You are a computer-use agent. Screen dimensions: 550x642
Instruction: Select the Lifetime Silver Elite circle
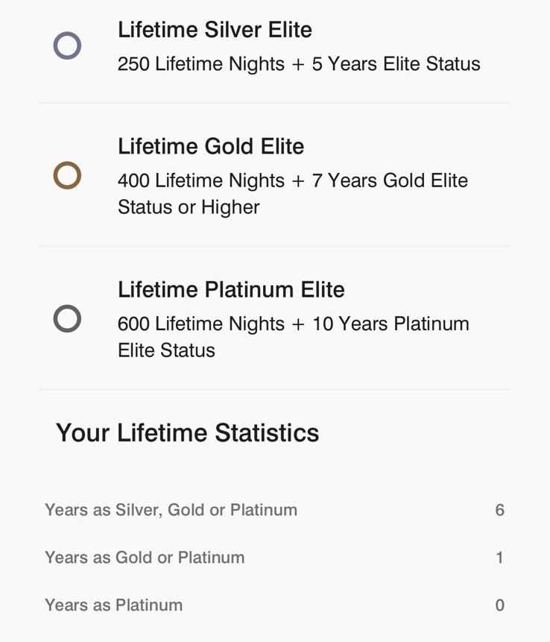pyautogui.click(x=67, y=46)
